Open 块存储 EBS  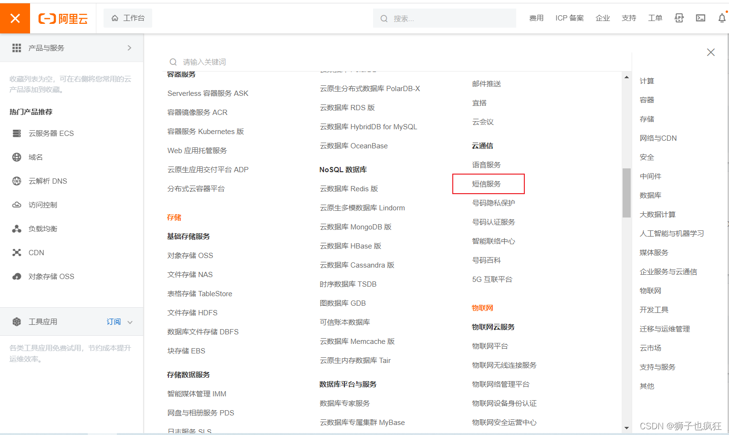(x=186, y=351)
